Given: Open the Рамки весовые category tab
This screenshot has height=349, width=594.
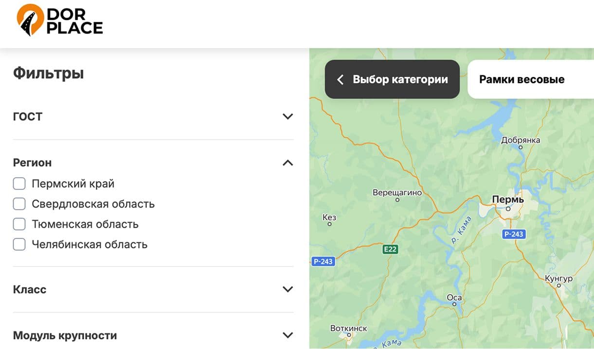Looking at the screenshot, I should 522,80.
